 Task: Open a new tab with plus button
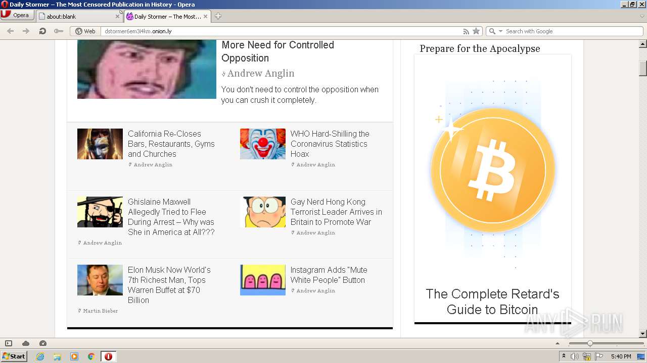coord(218,16)
